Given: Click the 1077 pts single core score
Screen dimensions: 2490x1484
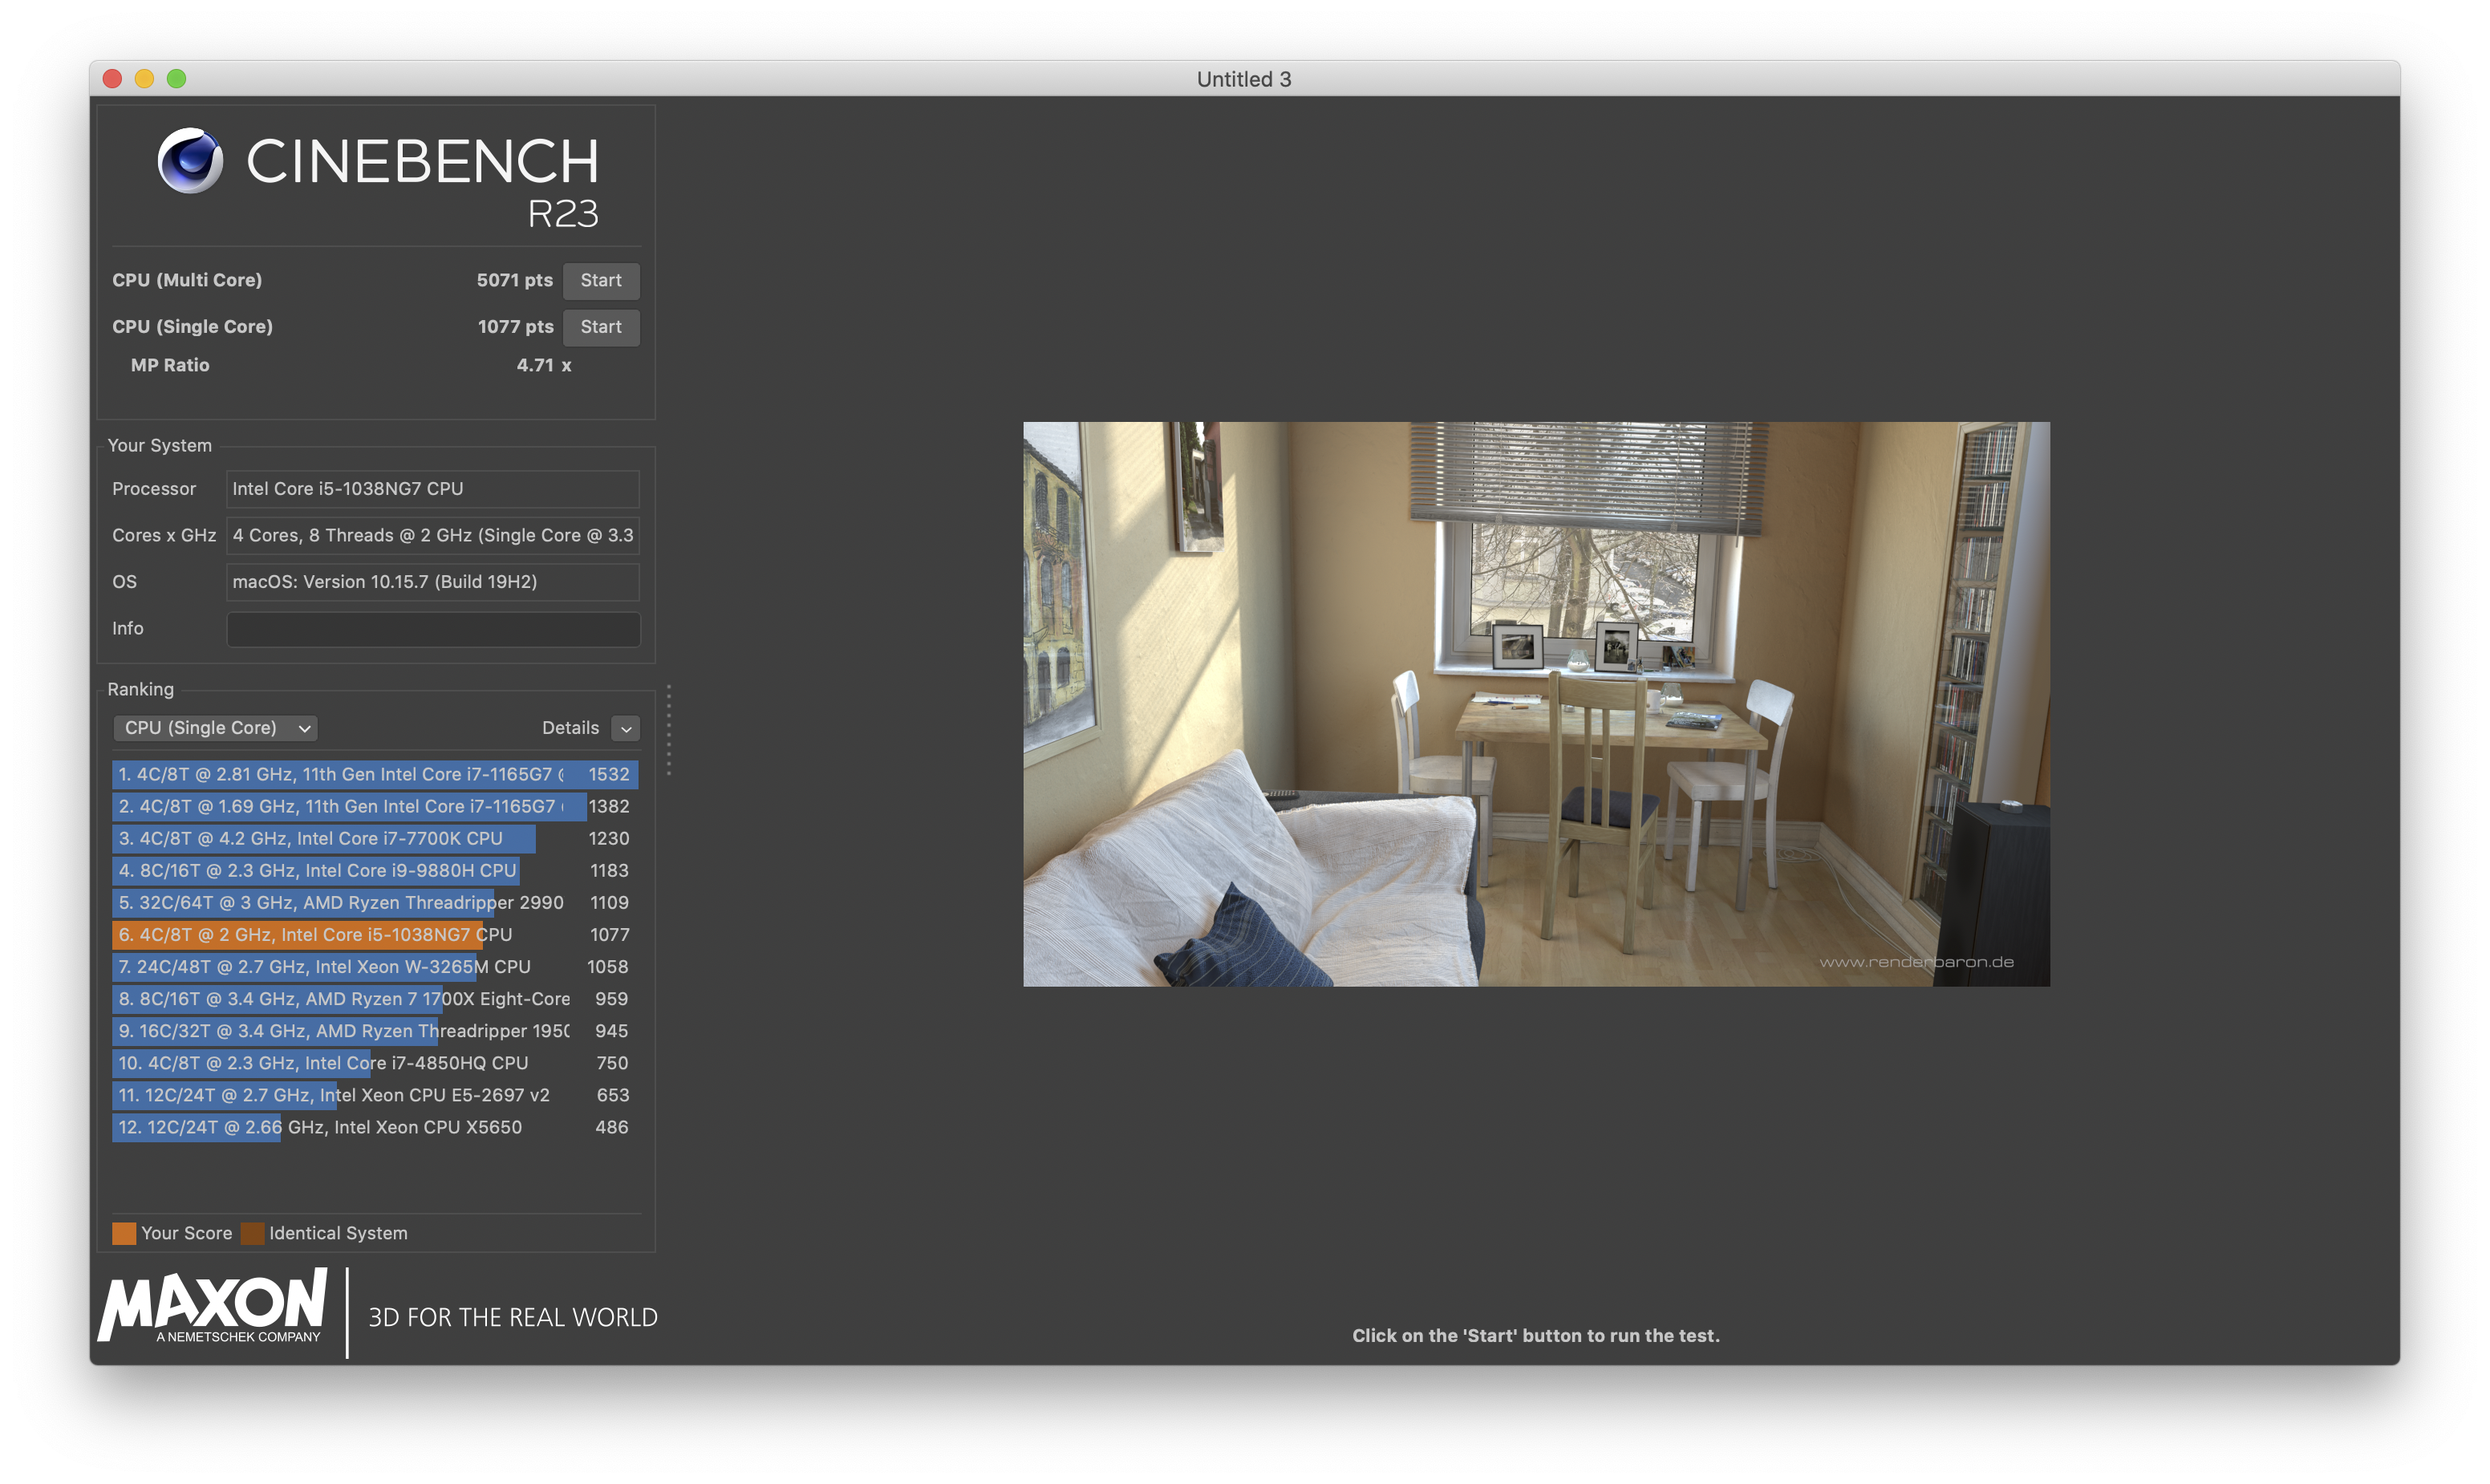Looking at the screenshot, I should pyautogui.click(x=515, y=327).
